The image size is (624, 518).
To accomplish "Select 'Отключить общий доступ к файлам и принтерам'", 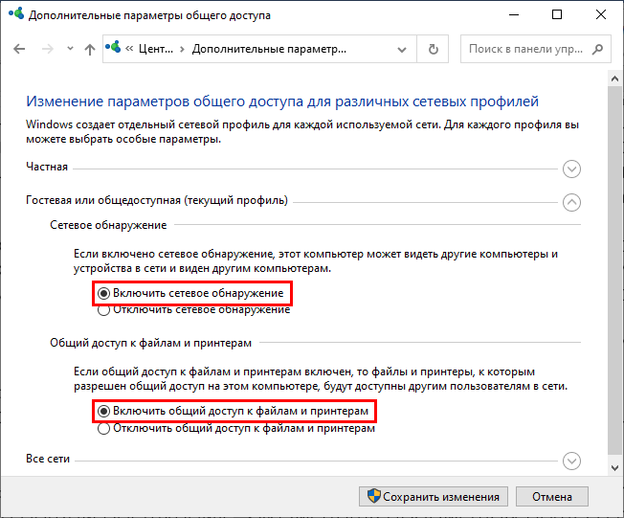I will (104, 428).
